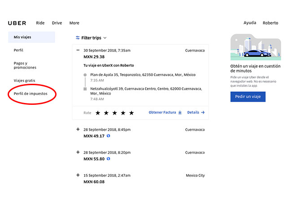Open the More menu item
This screenshot has height=211, width=305.
(x=74, y=23)
